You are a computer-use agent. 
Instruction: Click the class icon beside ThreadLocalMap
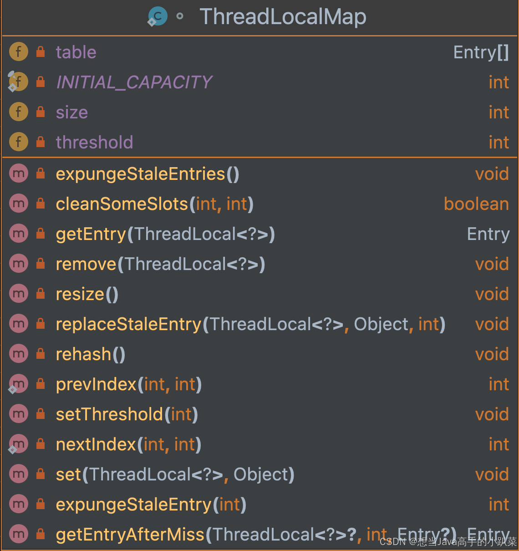pos(157,16)
